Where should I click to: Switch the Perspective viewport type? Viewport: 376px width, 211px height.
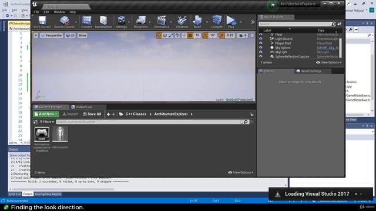[51, 35]
